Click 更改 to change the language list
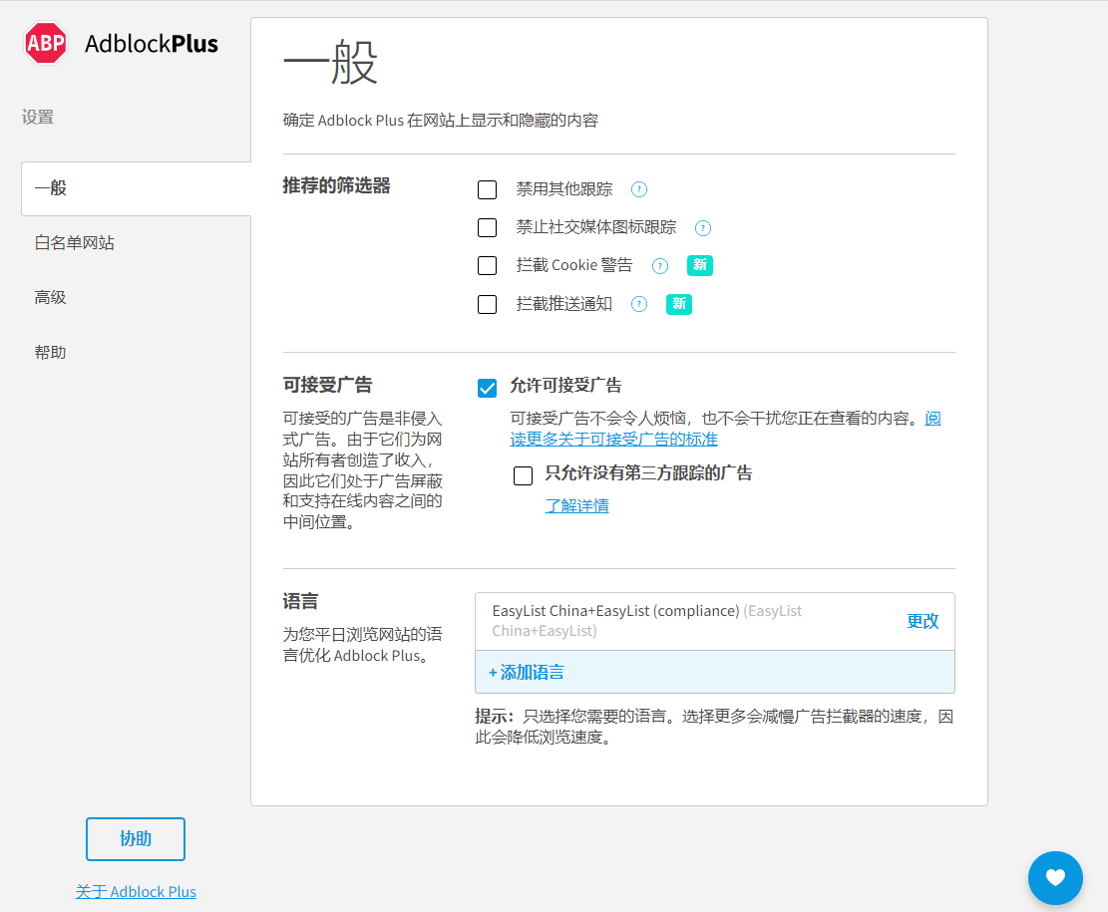Viewport: 1108px width, 912px height. [x=923, y=621]
